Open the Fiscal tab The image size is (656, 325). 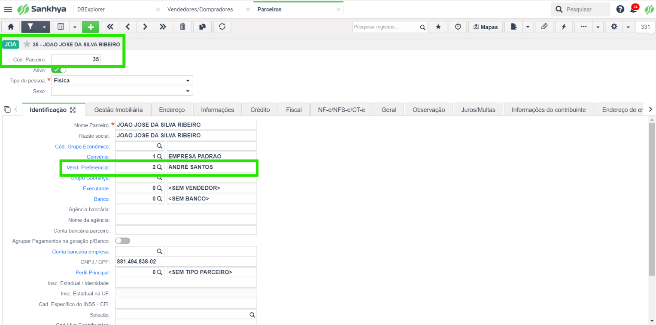pyautogui.click(x=294, y=109)
